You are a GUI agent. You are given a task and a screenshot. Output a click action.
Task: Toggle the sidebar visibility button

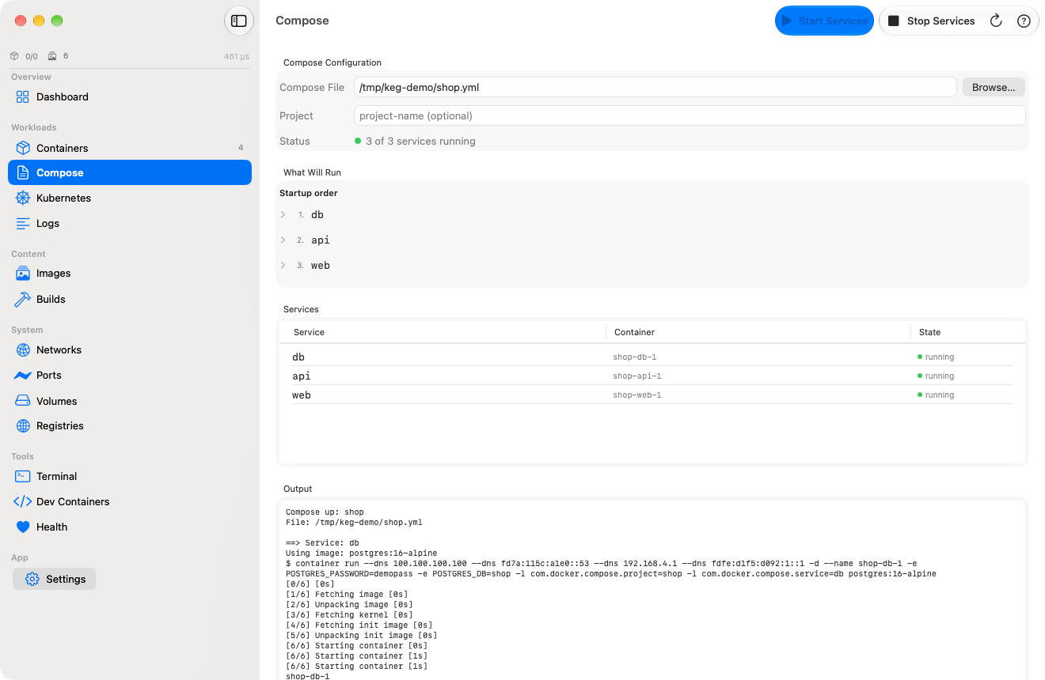[239, 21]
